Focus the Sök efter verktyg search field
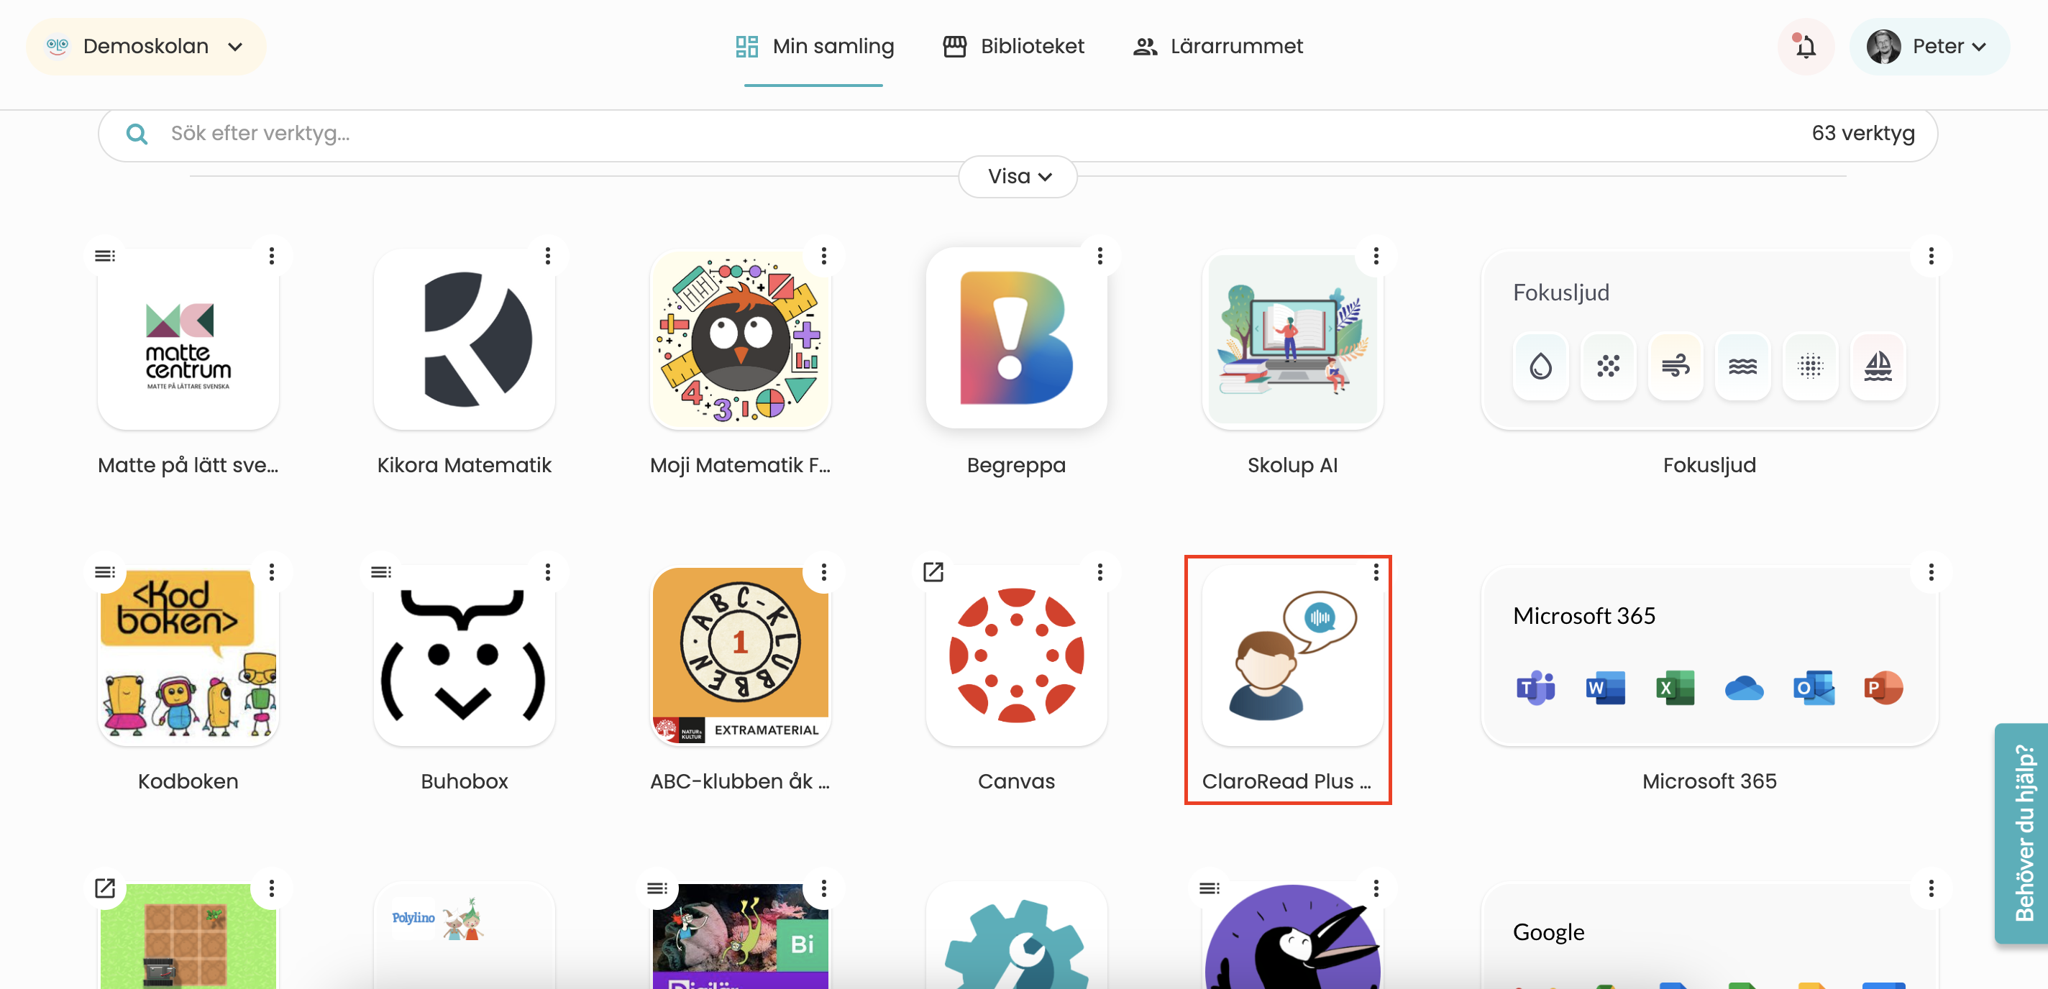The image size is (2048, 989). [1018, 134]
